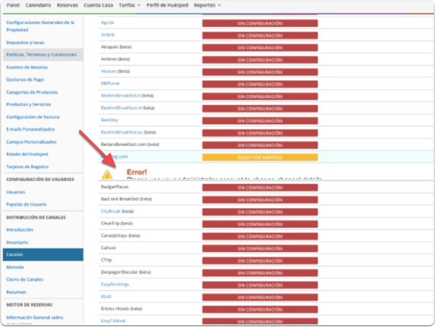
Task: Open the Panel menu item
Action: click(x=13, y=5)
